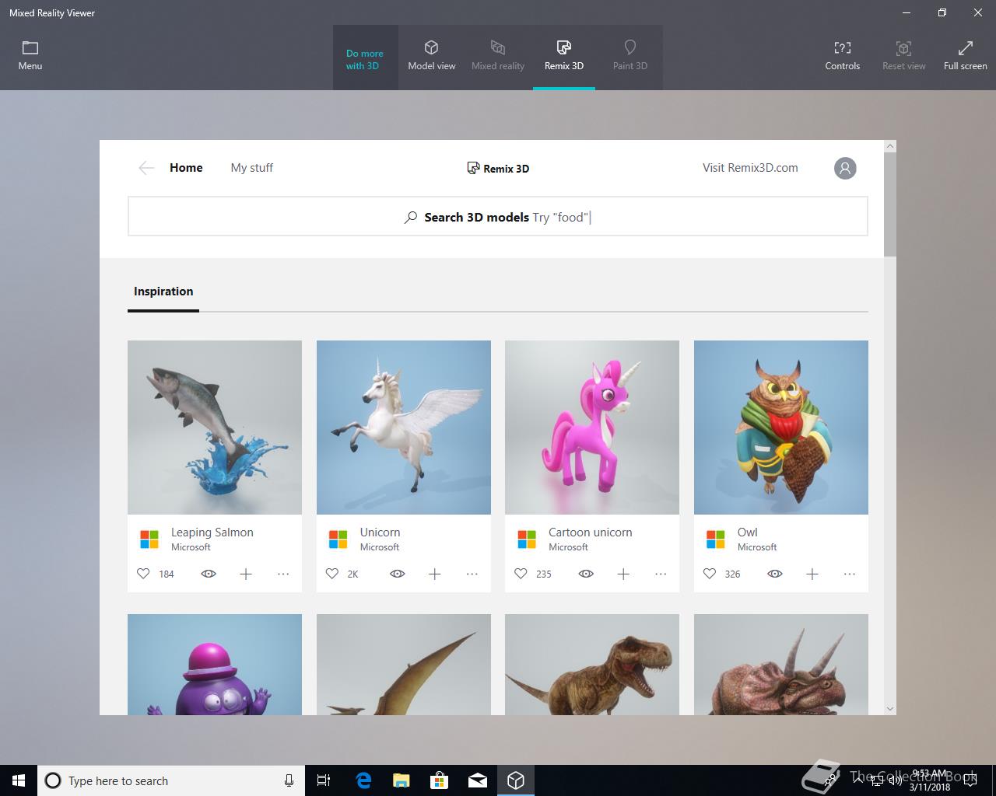Click the taskbar search box
This screenshot has height=796, width=996.
pyautogui.click(x=171, y=780)
